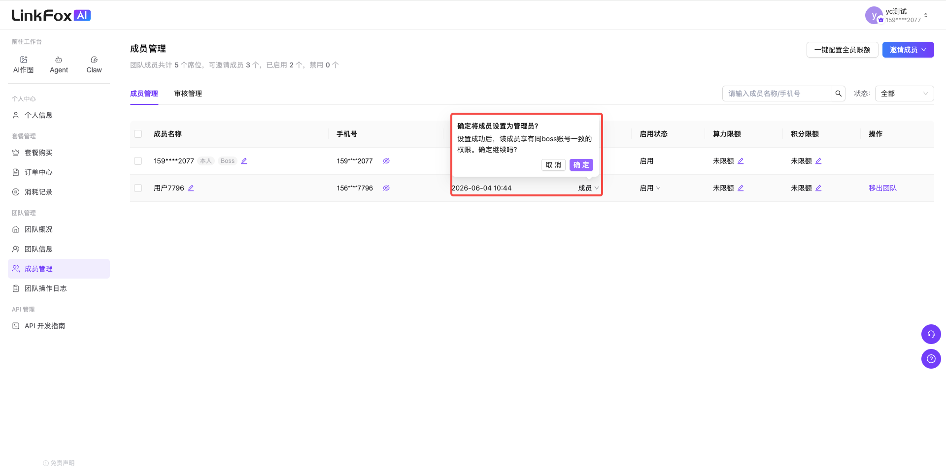
Task: Click 一键配置全员限额 button
Action: pos(843,50)
